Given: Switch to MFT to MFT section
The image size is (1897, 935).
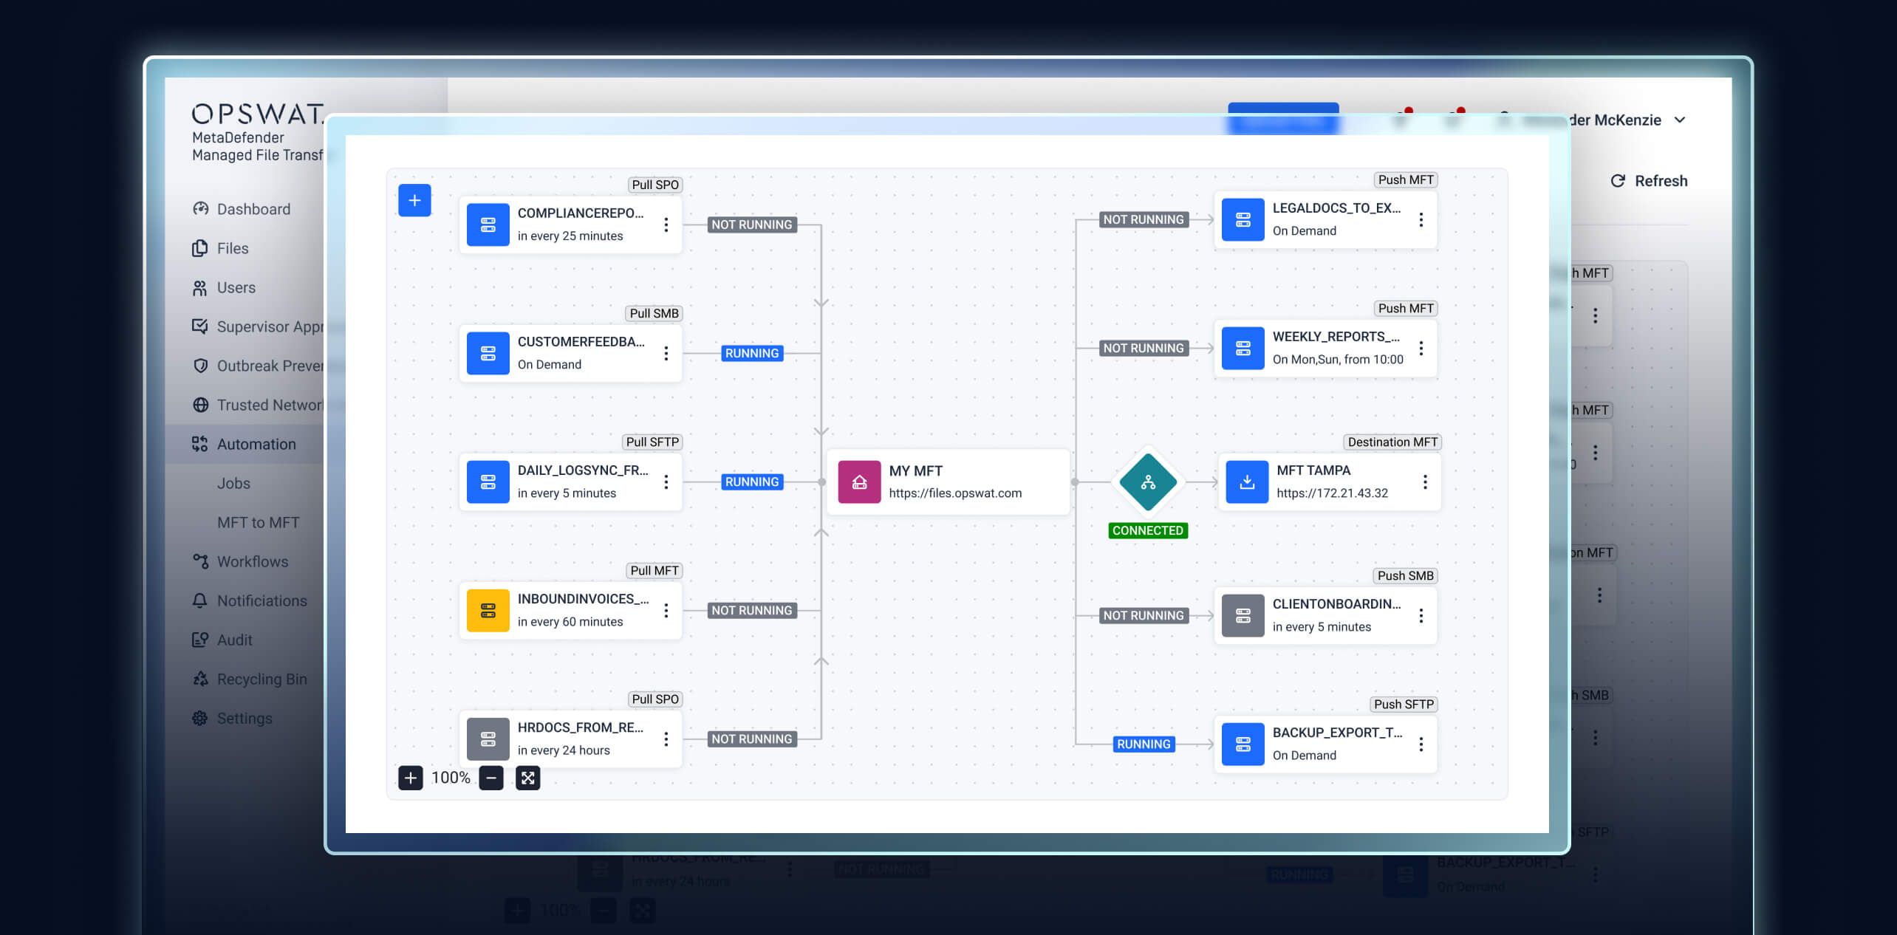Looking at the screenshot, I should 259,522.
